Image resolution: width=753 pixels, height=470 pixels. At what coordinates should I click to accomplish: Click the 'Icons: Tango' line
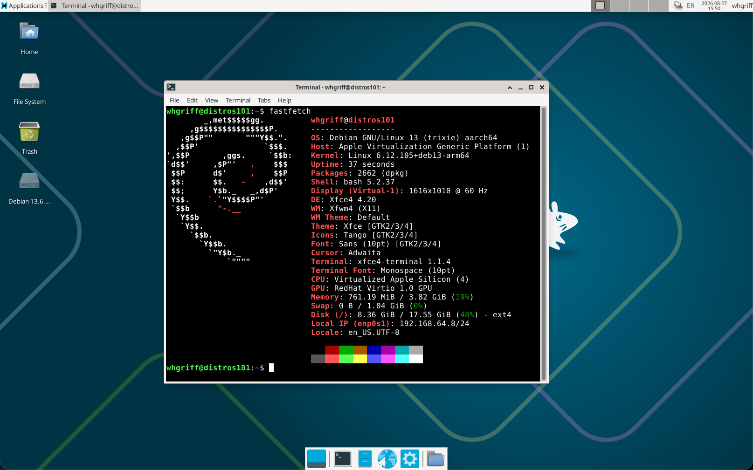tap(365, 235)
